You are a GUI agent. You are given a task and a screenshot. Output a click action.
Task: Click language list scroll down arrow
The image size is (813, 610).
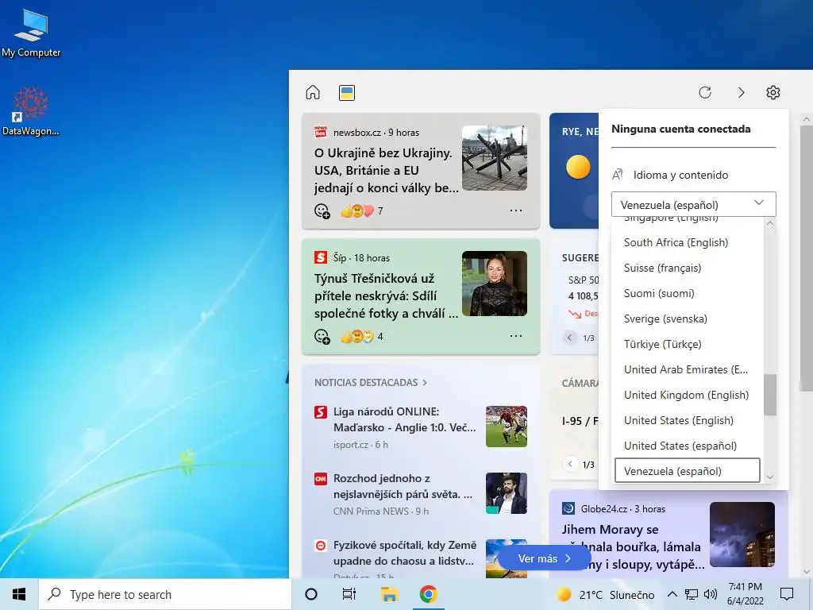(x=770, y=477)
